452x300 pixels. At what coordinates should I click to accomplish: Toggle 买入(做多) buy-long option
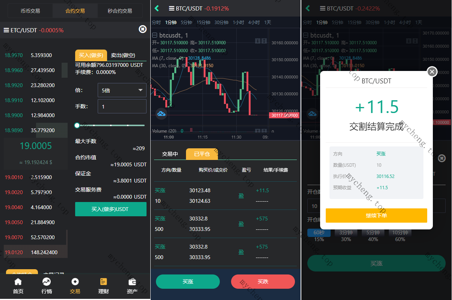91,55
